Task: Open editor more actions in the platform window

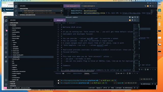Action: (x=137, y=20)
